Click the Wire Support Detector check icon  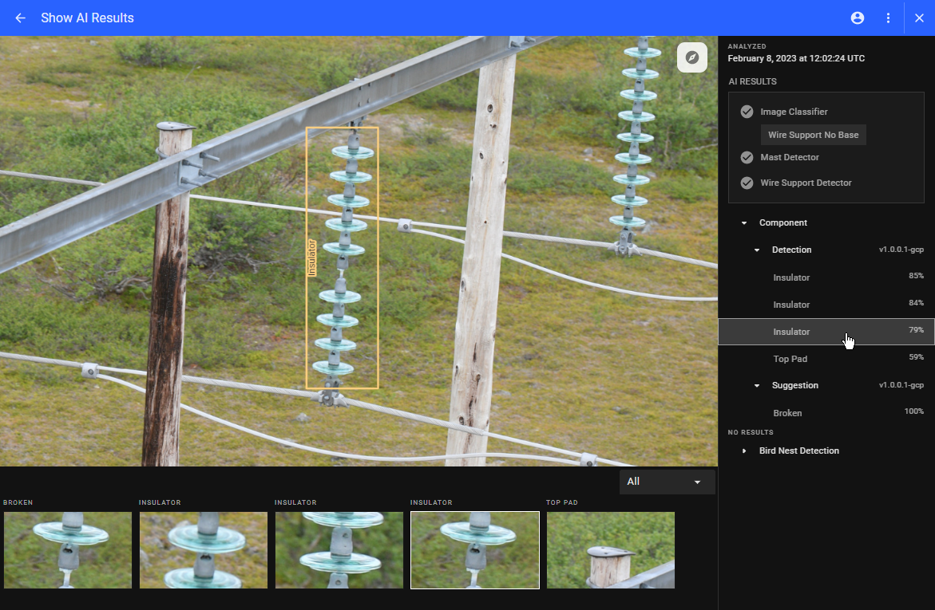[x=747, y=183]
